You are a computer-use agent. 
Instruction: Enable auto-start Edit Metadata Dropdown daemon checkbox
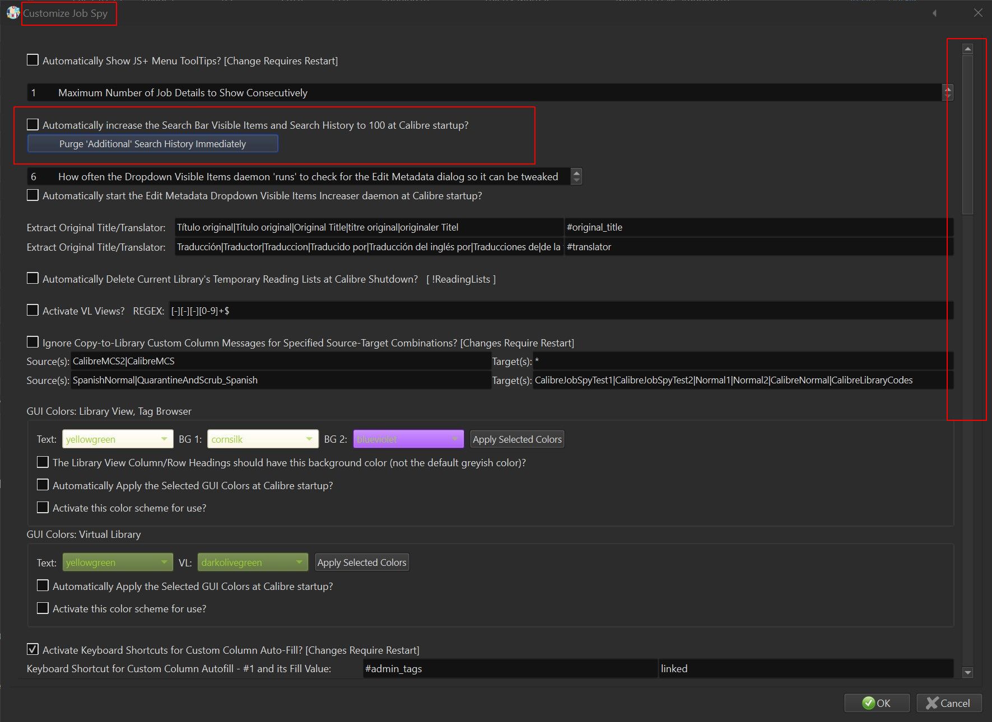32,195
